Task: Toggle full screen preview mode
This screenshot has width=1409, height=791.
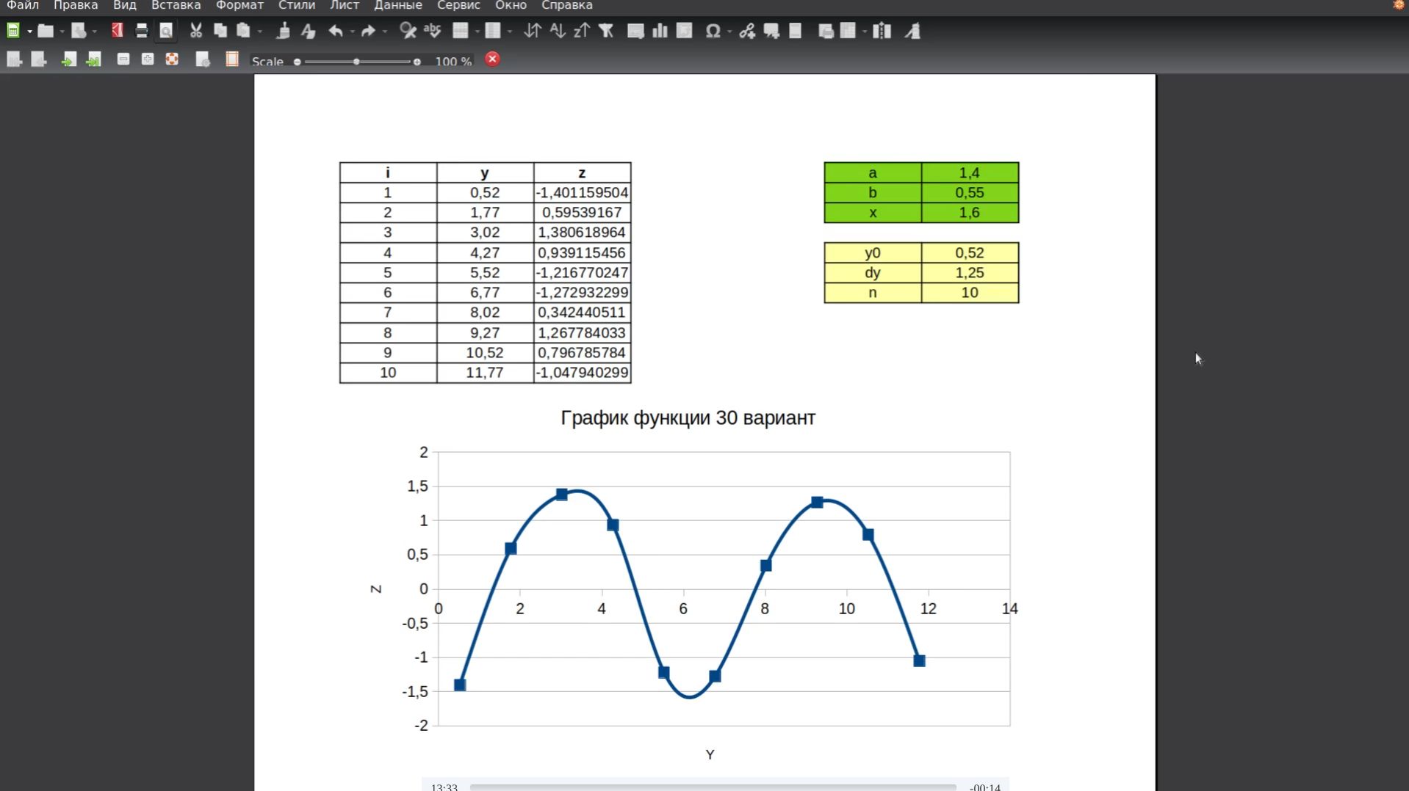Action: pos(173,59)
